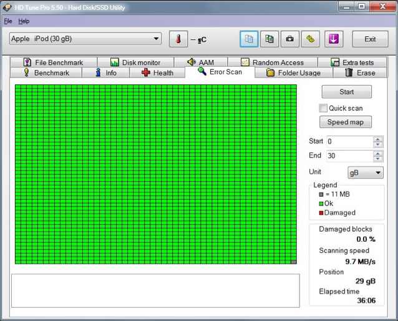Click the yellow options toolbar icon
398x321 pixels.
(310, 39)
